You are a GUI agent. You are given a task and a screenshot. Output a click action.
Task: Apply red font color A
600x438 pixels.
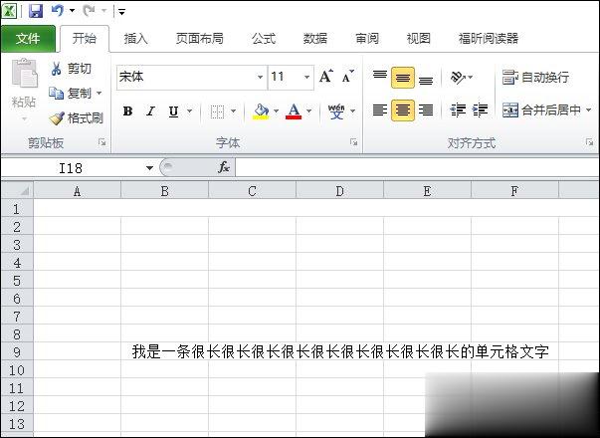(x=294, y=111)
